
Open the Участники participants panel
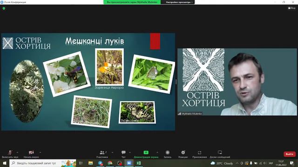[102, 154]
